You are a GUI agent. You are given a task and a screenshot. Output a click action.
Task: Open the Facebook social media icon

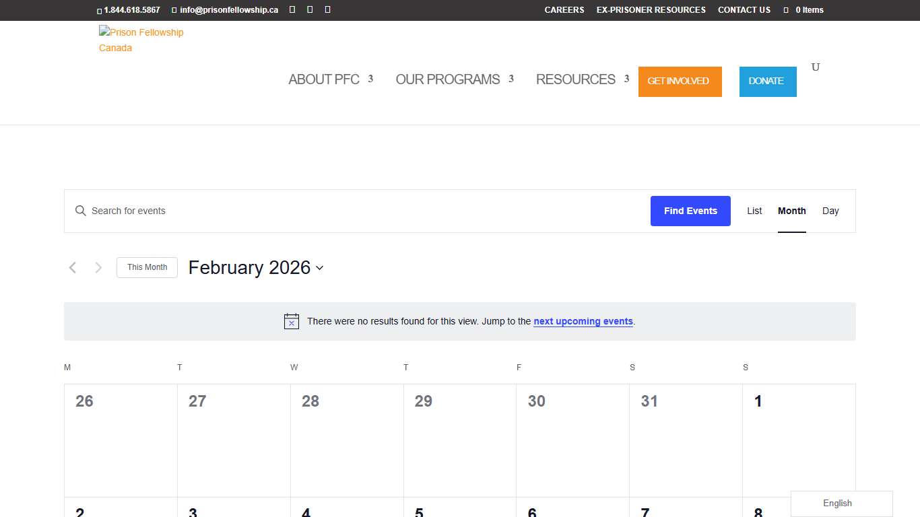click(x=292, y=9)
